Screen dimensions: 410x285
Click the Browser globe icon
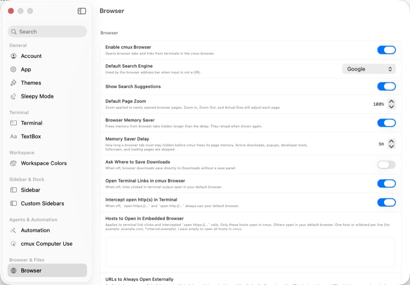click(x=13, y=270)
